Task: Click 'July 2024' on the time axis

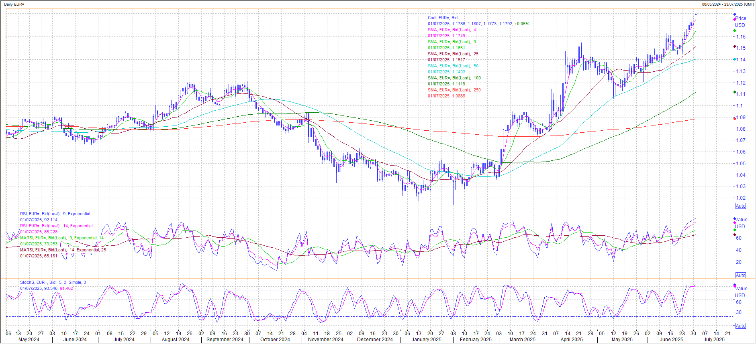Action: coord(124,340)
